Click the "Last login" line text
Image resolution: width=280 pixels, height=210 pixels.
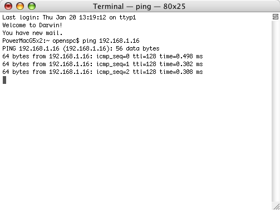tap(69, 17)
